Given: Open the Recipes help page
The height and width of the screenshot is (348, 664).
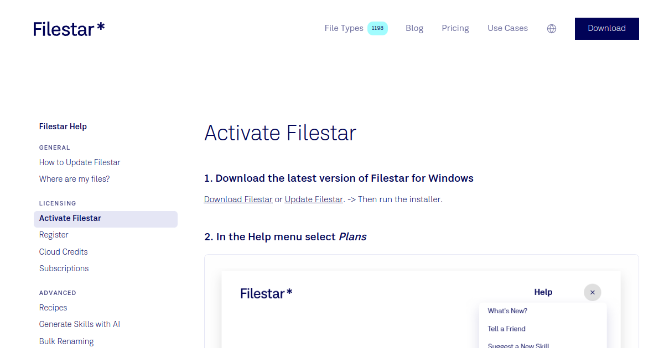Looking at the screenshot, I should [53, 308].
